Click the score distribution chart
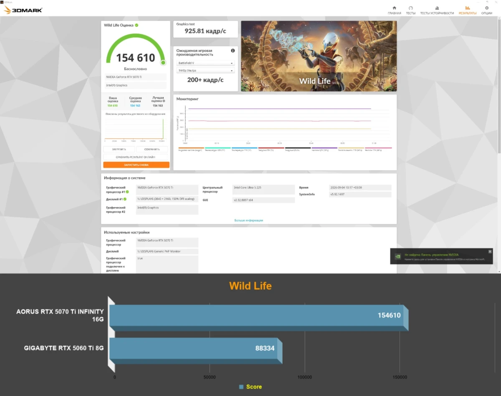Screen dimensions: 501x396 [x=134, y=129]
